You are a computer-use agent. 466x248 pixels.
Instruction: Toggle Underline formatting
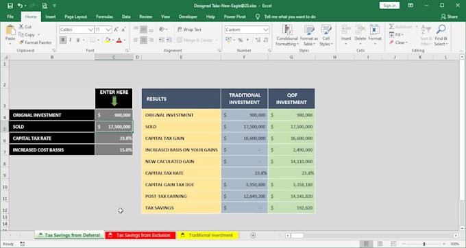(78, 40)
